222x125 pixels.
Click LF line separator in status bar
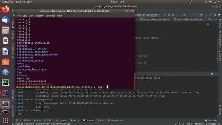click(x=183, y=124)
